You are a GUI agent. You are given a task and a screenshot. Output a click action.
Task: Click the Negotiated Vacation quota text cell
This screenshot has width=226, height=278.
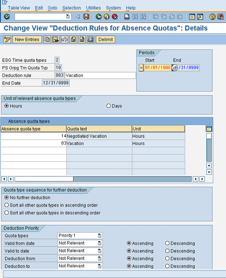[99, 136]
